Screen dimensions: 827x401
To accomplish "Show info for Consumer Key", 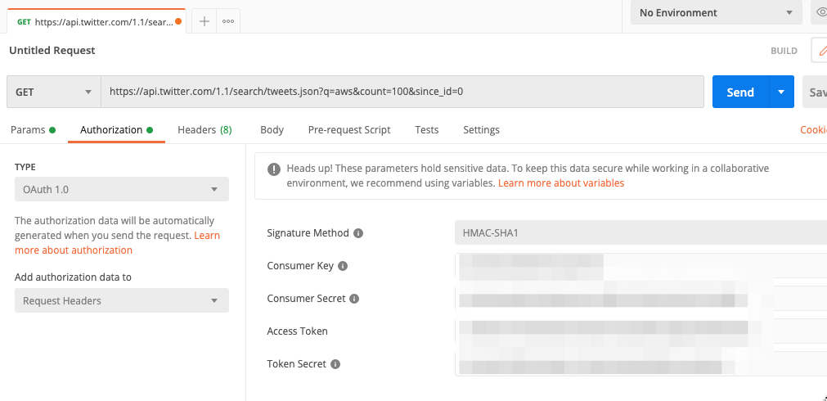I will click(342, 266).
